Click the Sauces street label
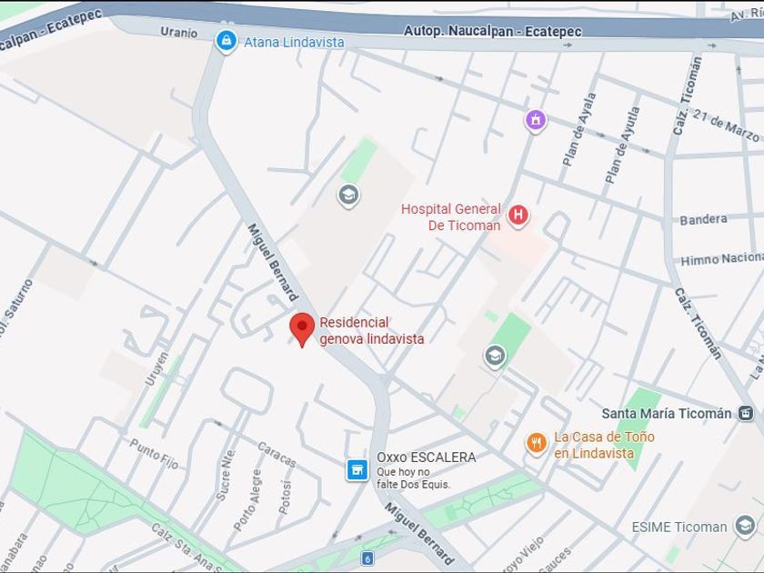 (555, 561)
